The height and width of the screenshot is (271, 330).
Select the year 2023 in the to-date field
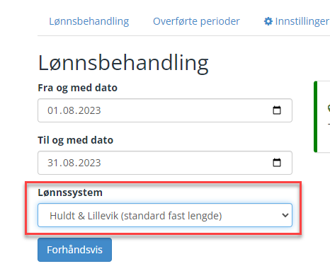pos(90,163)
